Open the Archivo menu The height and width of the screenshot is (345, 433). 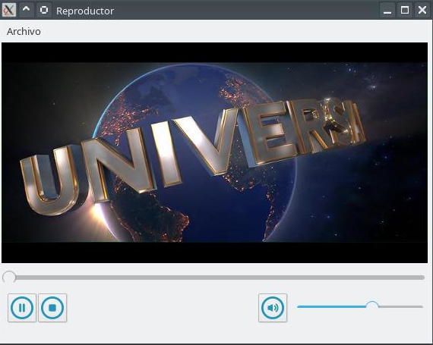24,31
